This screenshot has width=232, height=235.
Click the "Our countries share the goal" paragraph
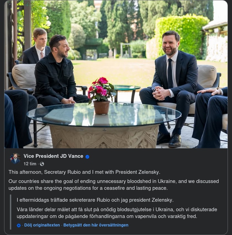coord(114,184)
